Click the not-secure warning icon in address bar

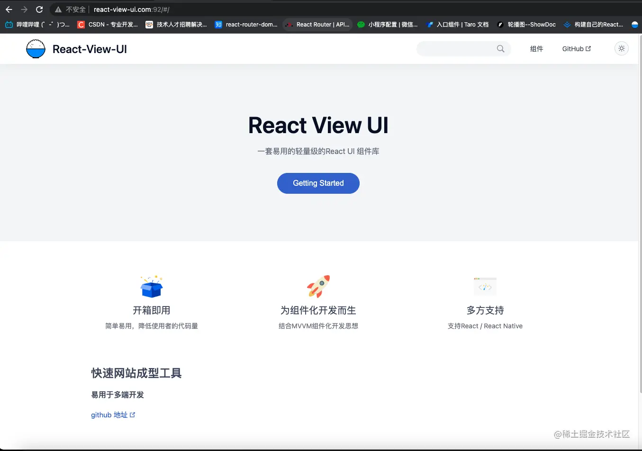point(58,9)
